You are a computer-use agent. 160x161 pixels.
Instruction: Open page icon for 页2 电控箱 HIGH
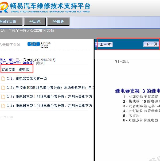3,87
